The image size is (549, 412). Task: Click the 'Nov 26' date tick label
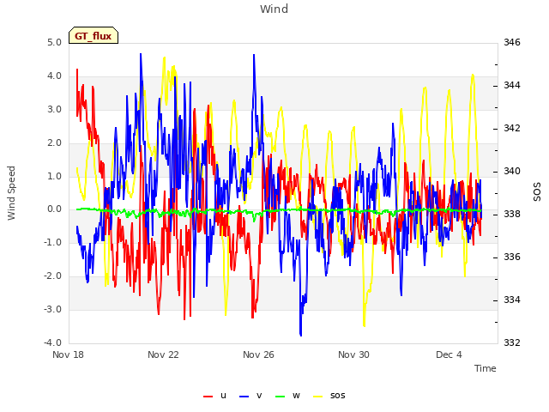click(x=258, y=354)
